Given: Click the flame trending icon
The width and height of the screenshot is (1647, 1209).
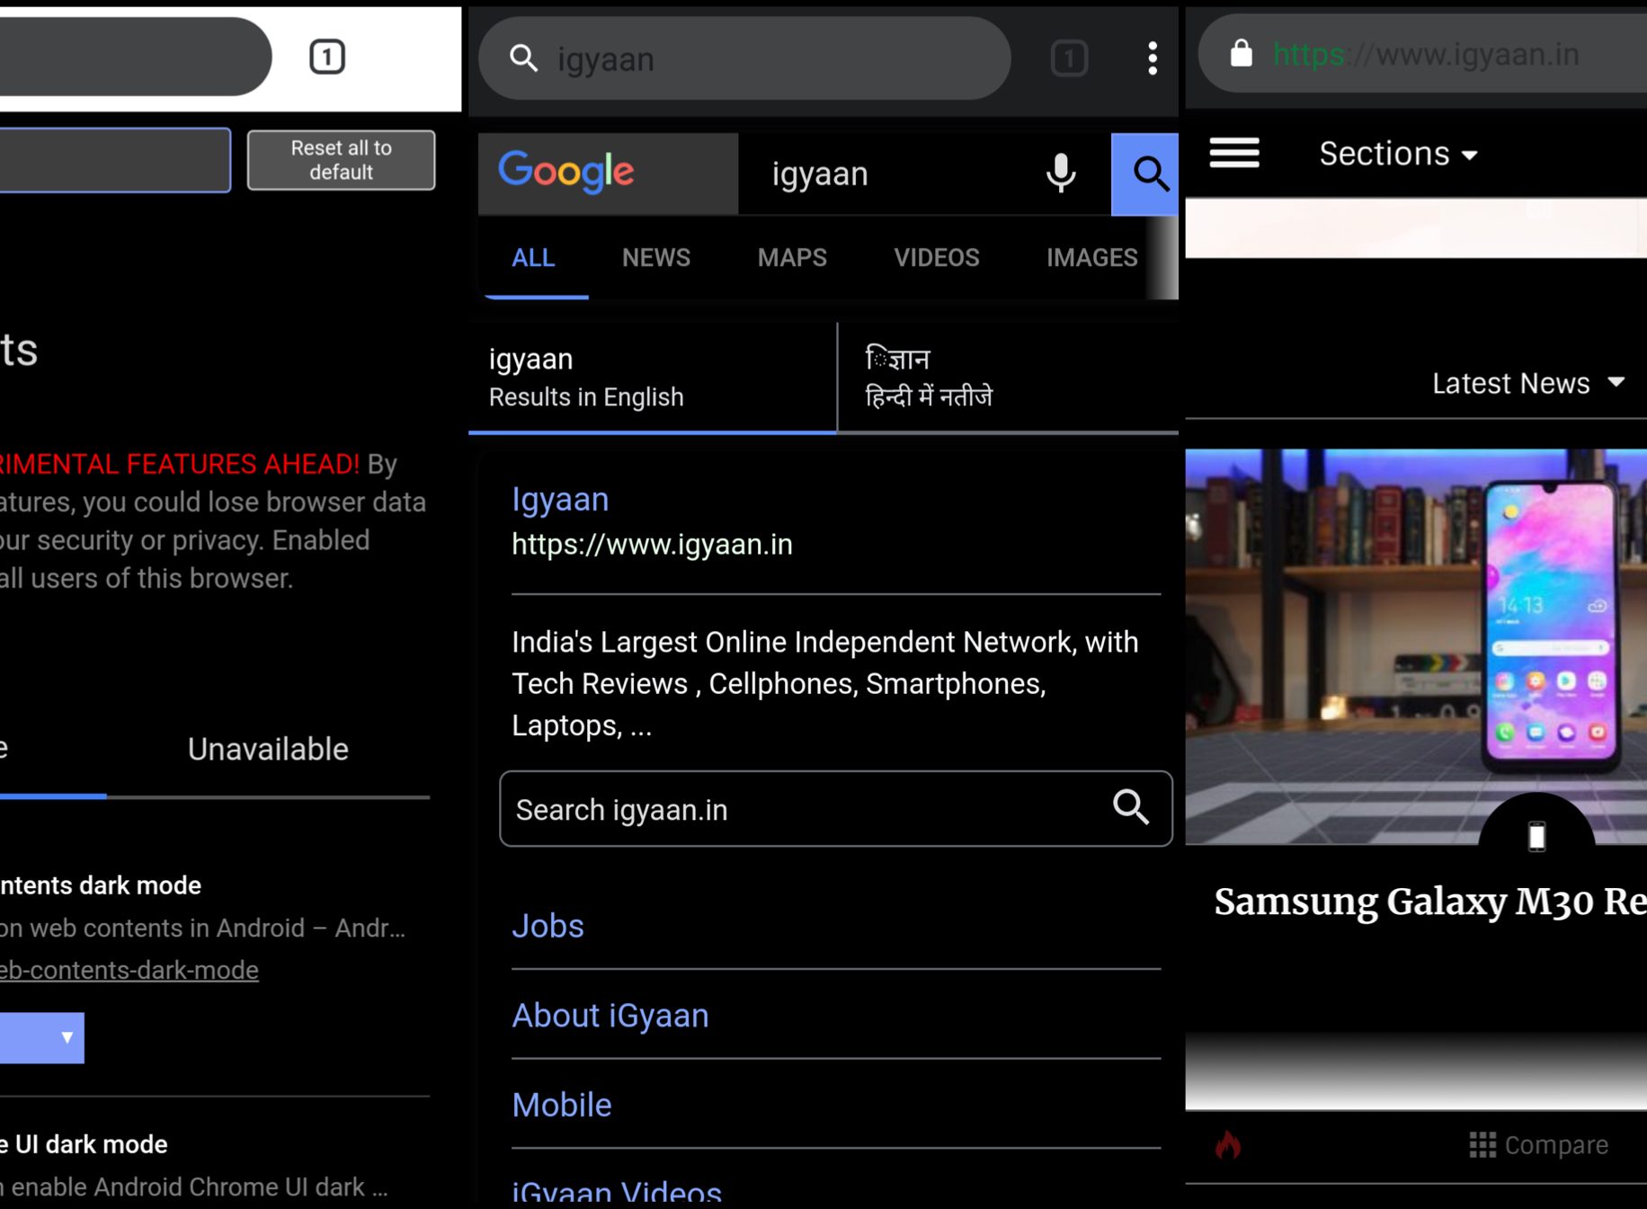Looking at the screenshot, I should [1228, 1145].
